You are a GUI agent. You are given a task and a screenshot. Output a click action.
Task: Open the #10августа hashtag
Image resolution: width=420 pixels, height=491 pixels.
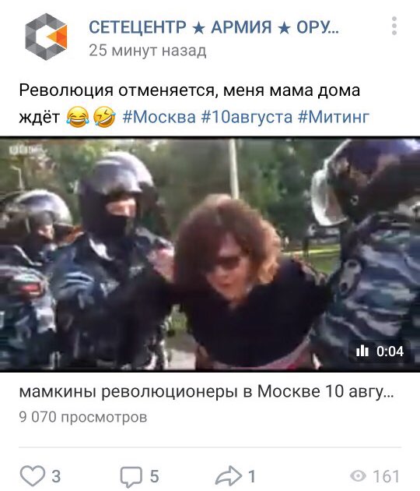247,117
